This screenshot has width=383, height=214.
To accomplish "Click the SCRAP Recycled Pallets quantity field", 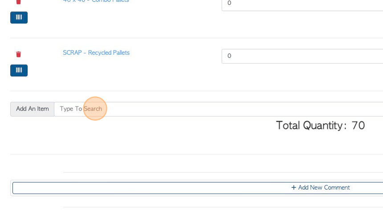I will pyautogui.click(x=302, y=56).
